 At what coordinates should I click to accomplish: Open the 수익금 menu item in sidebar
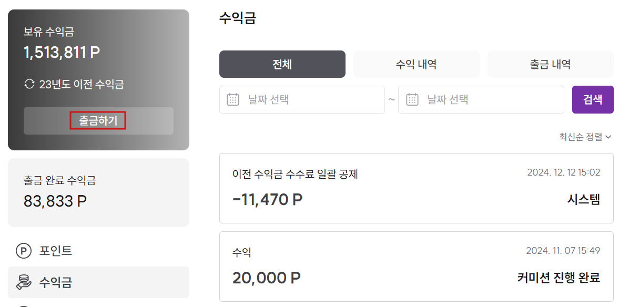(98, 282)
